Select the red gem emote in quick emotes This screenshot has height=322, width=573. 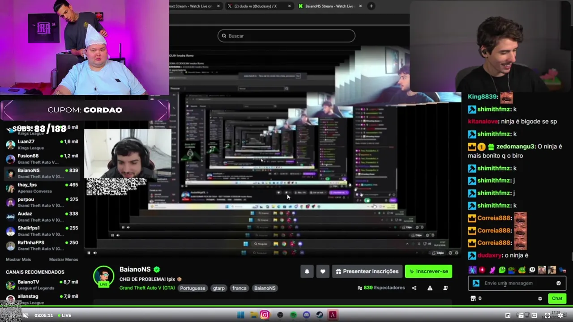click(x=482, y=270)
